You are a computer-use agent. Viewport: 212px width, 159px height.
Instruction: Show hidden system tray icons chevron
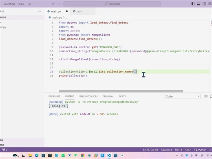[177, 155]
